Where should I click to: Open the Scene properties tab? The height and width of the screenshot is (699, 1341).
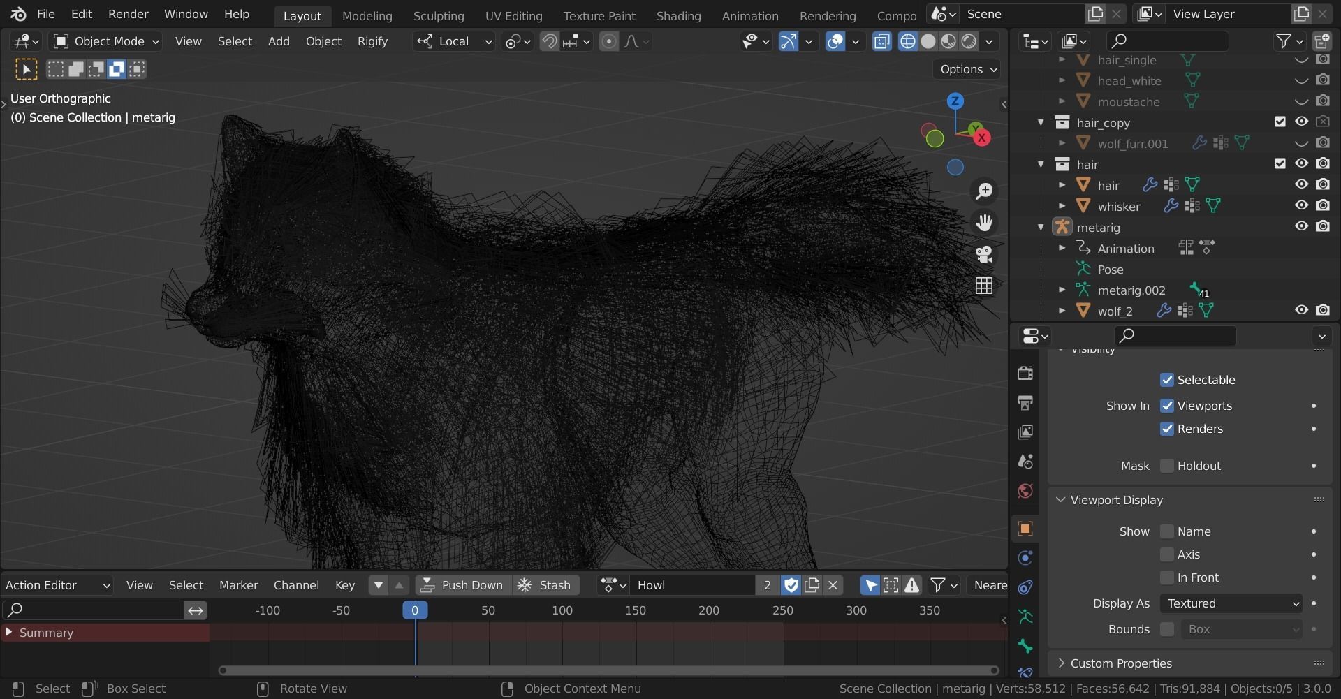coord(1025,462)
